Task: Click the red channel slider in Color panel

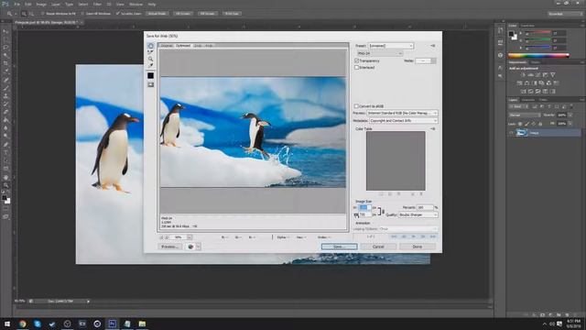Action: click(x=537, y=33)
